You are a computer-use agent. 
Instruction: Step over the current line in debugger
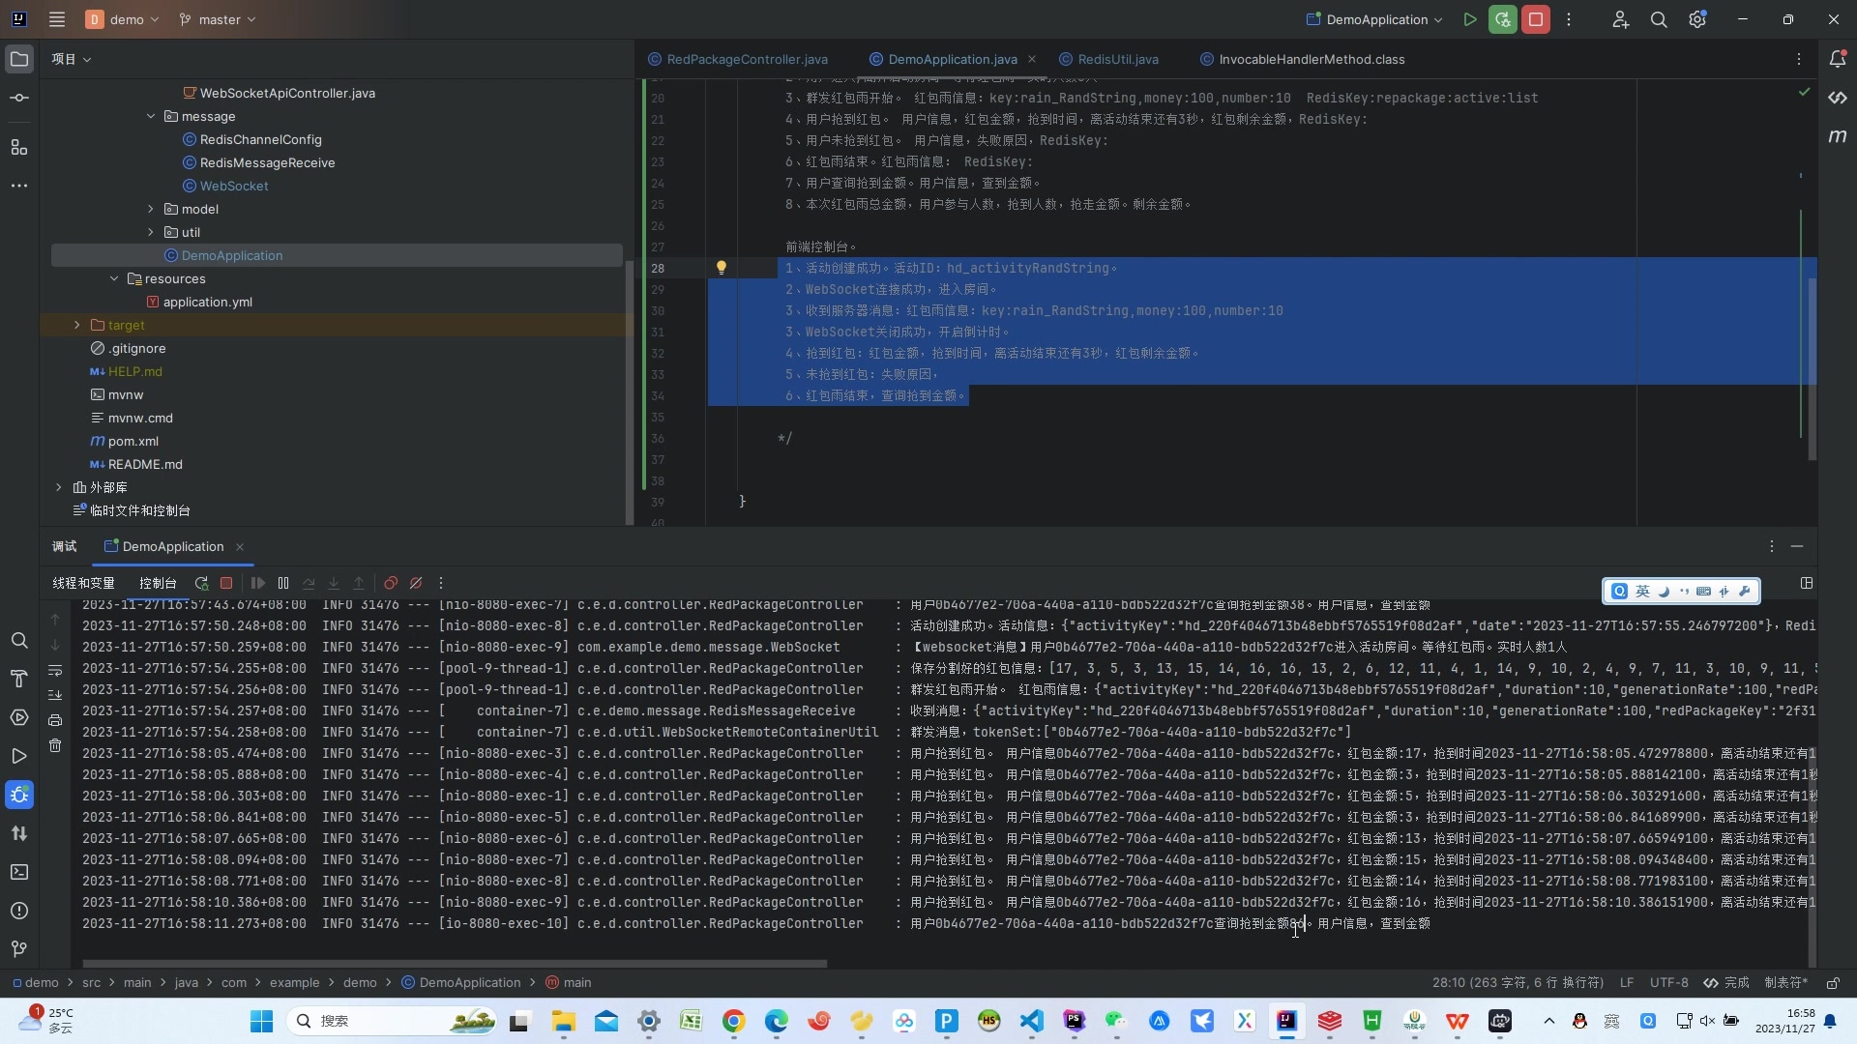pos(309,583)
